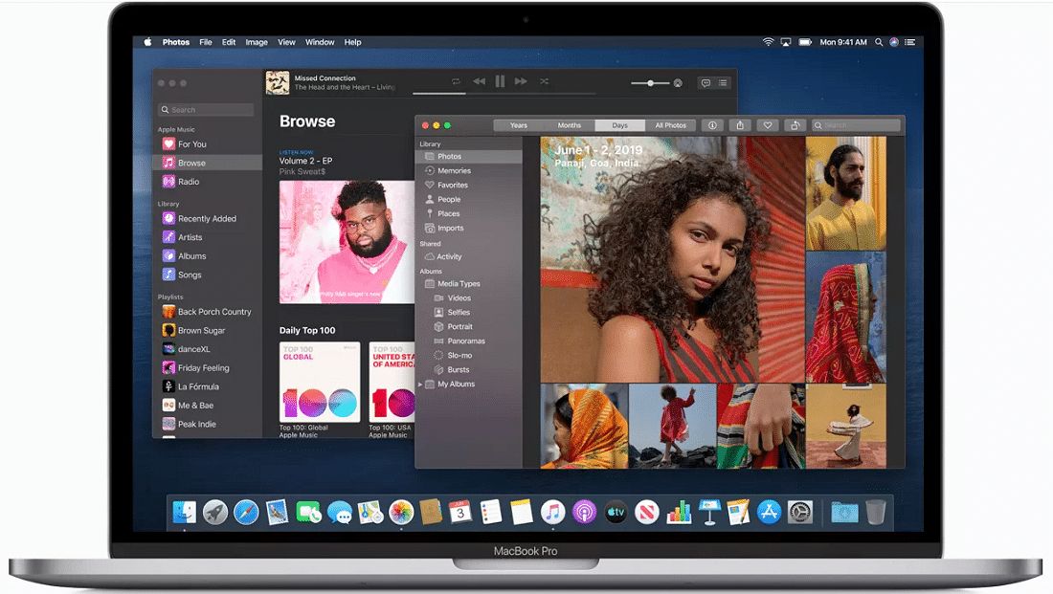Open System Preferences gear in the Dock
The height and width of the screenshot is (594, 1053).
pyautogui.click(x=800, y=512)
